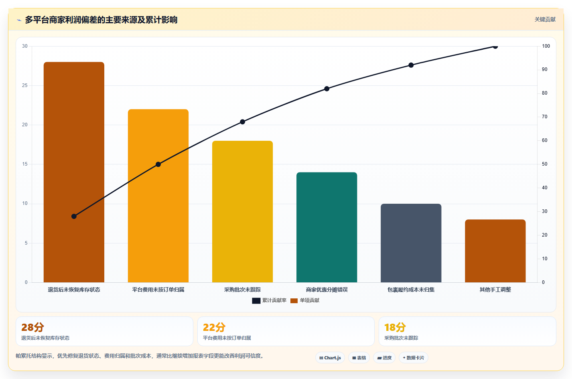Open the 18分 summary card

coord(467,331)
